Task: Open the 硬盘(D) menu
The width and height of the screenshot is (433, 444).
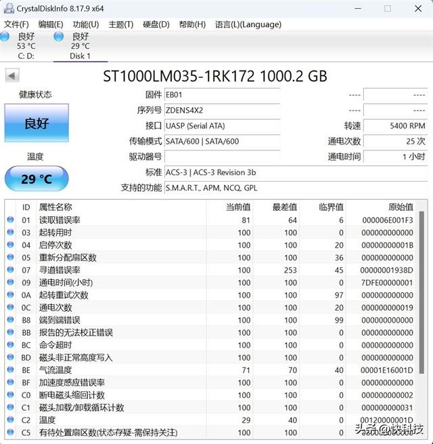Action: 156,24
